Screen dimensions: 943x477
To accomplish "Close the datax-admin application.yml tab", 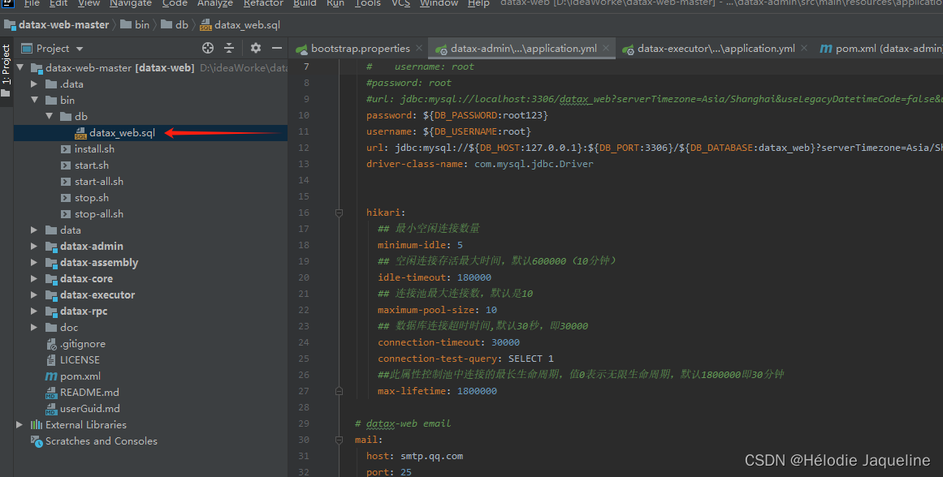I will (605, 49).
